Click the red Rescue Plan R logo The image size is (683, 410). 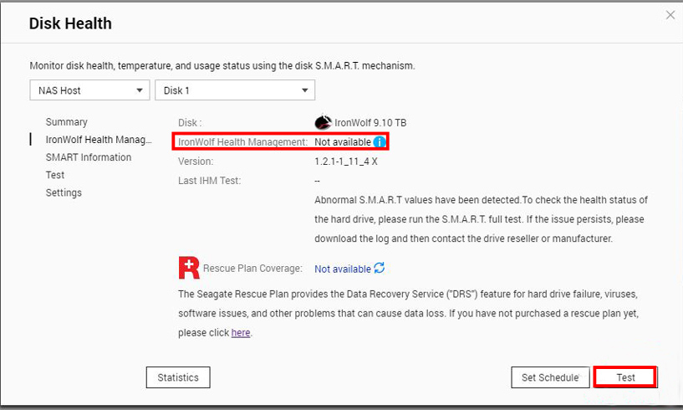(x=189, y=268)
